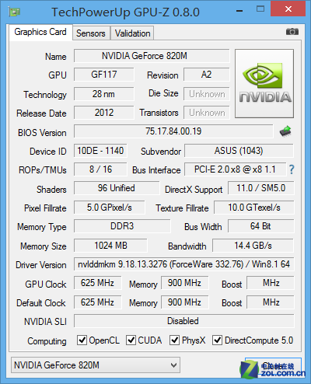Click the camera screenshot icon
Screen dimensions: 311x384
point(292,32)
